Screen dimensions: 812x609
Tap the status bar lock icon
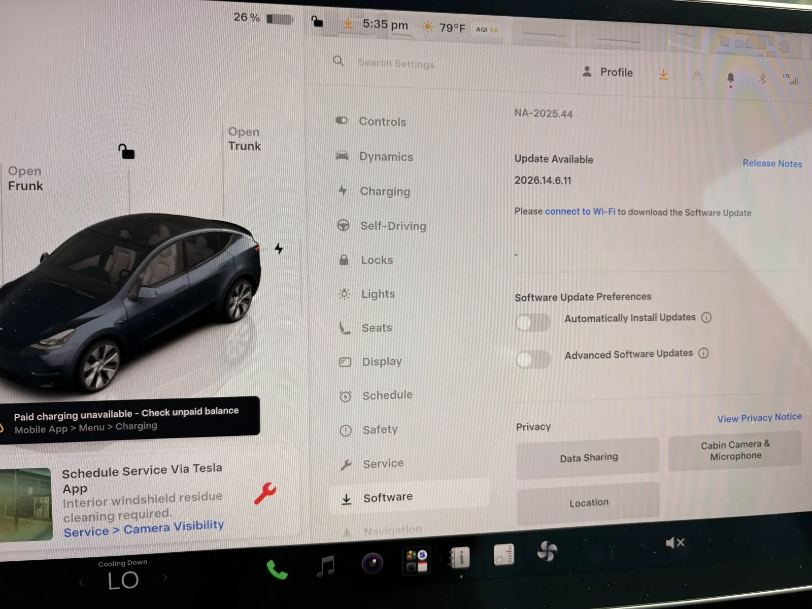[317, 21]
